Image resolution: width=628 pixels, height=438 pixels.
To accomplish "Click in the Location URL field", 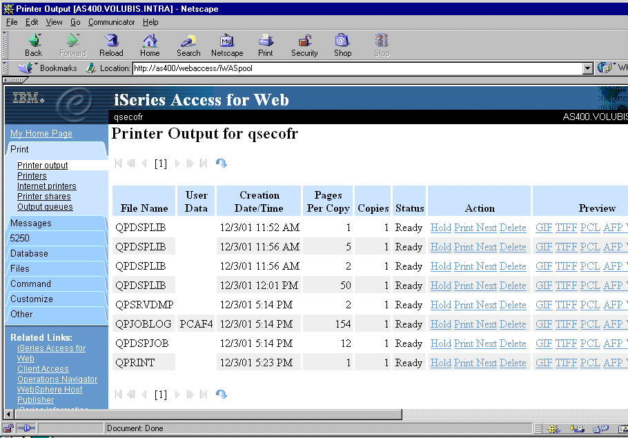I will click(x=357, y=68).
